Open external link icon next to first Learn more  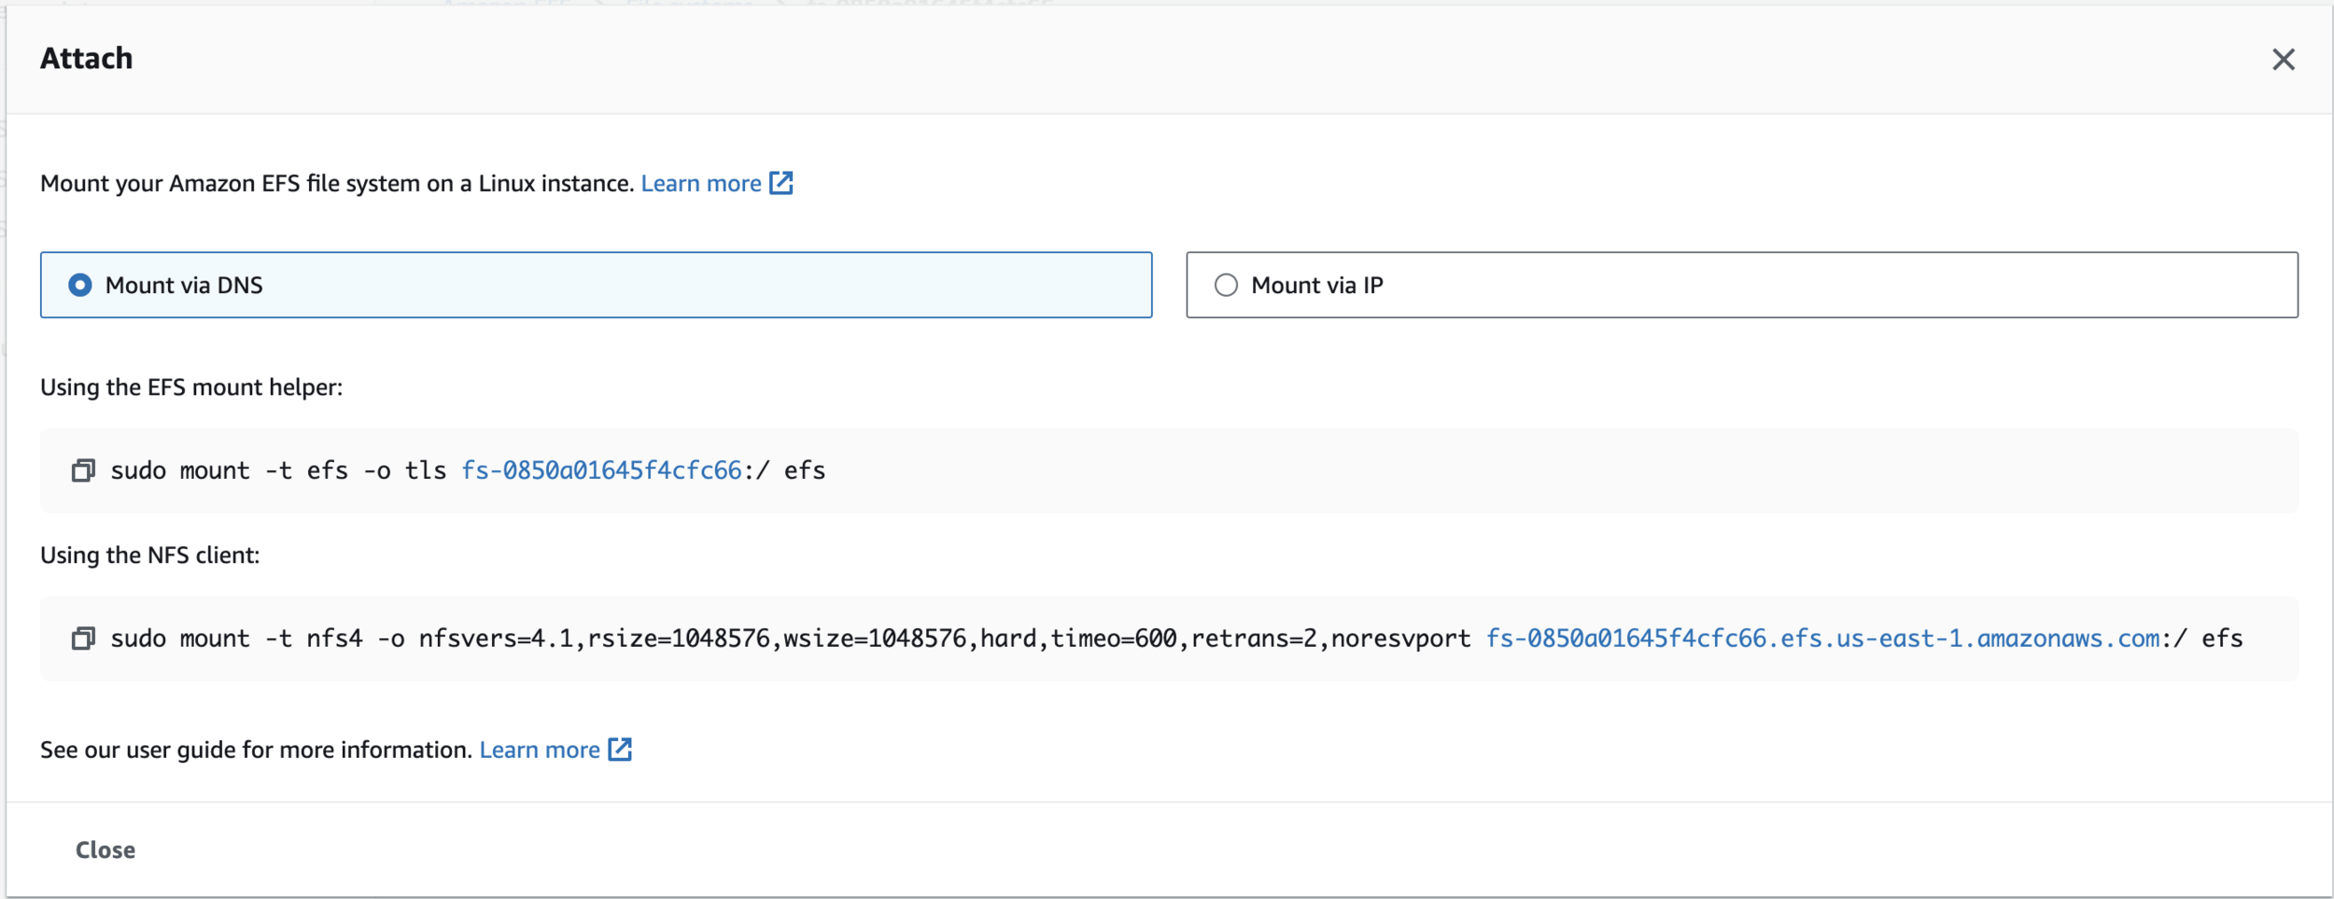[x=781, y=183]
